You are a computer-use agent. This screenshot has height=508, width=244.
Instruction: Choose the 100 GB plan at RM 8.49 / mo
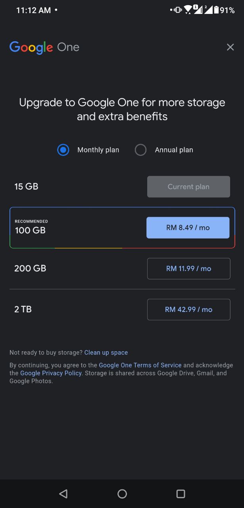coord(188,228)
